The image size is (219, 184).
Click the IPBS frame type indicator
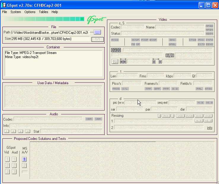[116, 50]
